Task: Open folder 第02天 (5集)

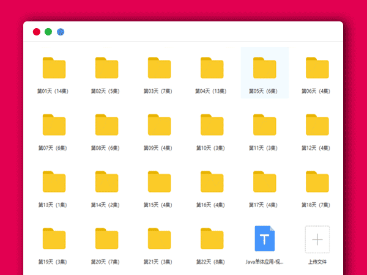Action: [106, 68]
